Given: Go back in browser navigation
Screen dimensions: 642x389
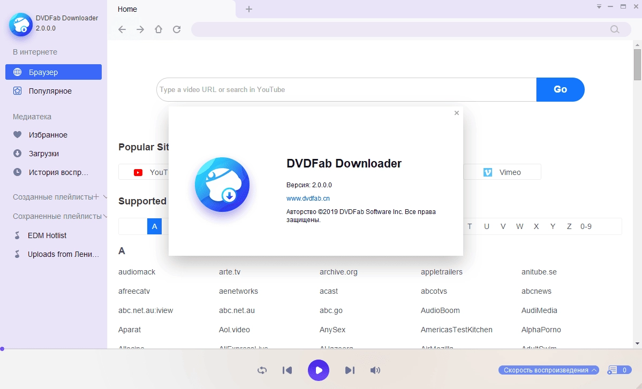Looking at the screenshot, I should click(x=122, y=29).
